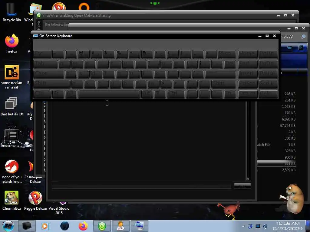Click the On-Screen Keyboard title bar icon
Viewport: 310px width, 232px height.
[x=36, y=36]
